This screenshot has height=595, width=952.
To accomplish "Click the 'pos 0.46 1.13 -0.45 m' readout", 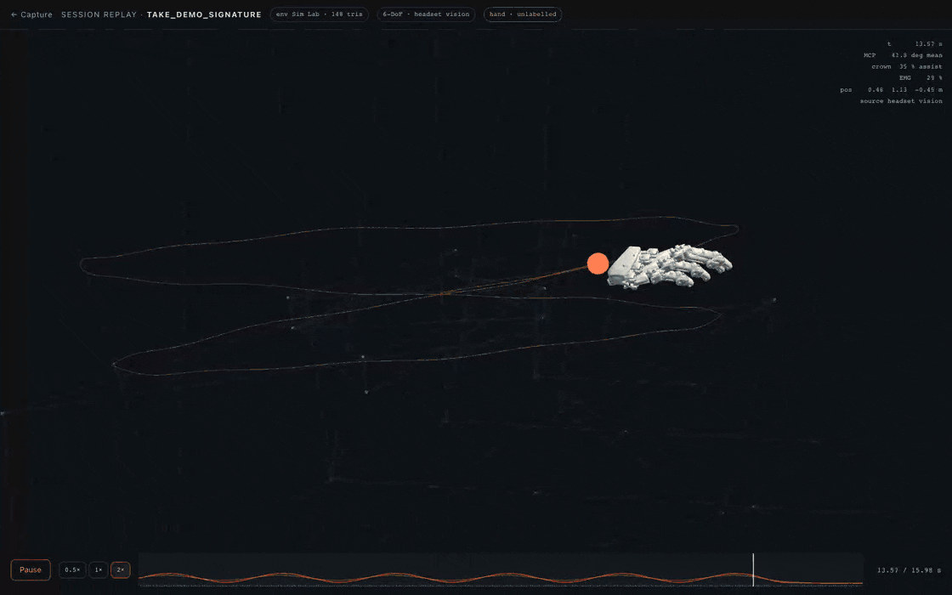I will [892, 90].
